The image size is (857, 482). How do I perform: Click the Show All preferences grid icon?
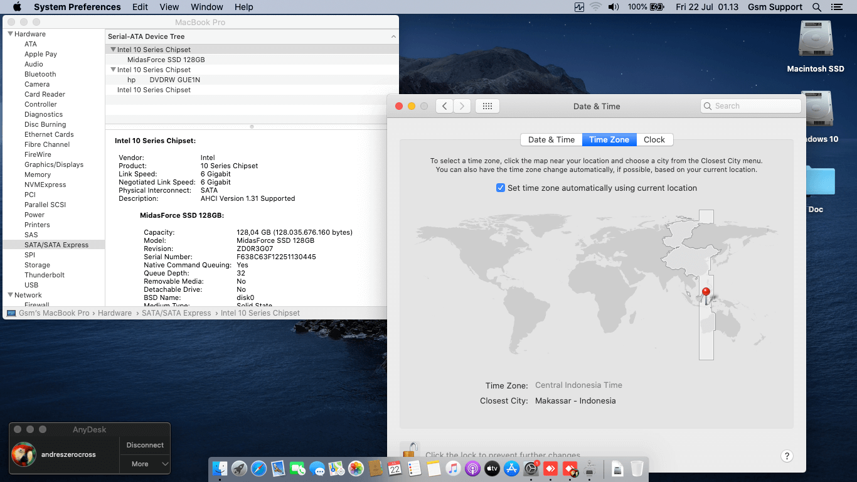487,106
